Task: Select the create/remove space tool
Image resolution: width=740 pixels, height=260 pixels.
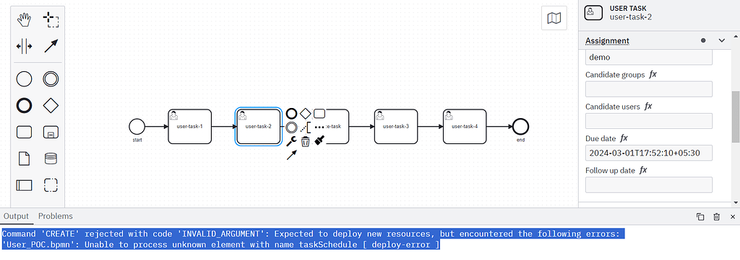Action: pyautogui.click(x=24, y=46)
